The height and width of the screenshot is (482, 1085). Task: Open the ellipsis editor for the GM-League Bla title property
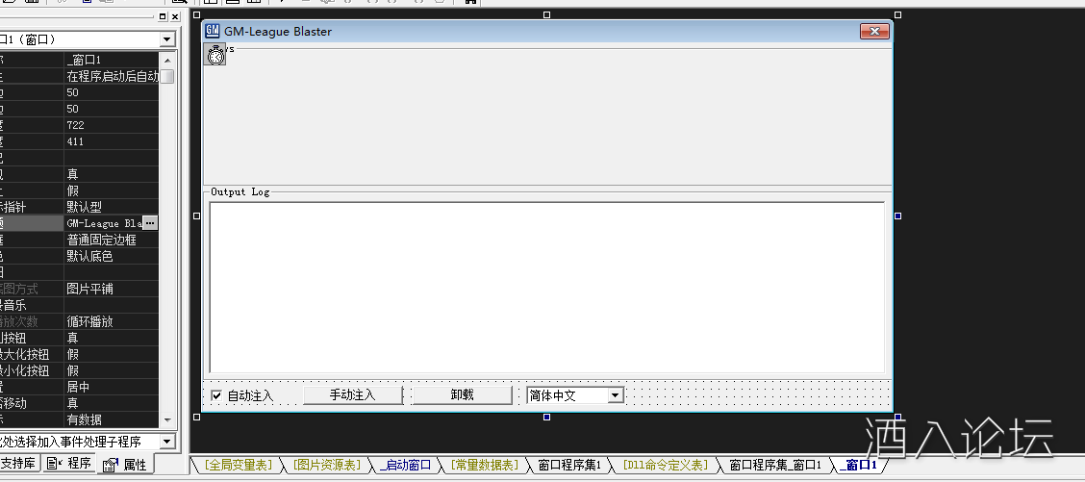150,223
